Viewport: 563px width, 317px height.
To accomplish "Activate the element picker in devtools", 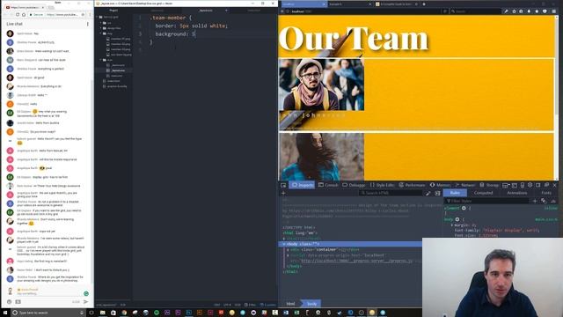I will coord(283,185).
